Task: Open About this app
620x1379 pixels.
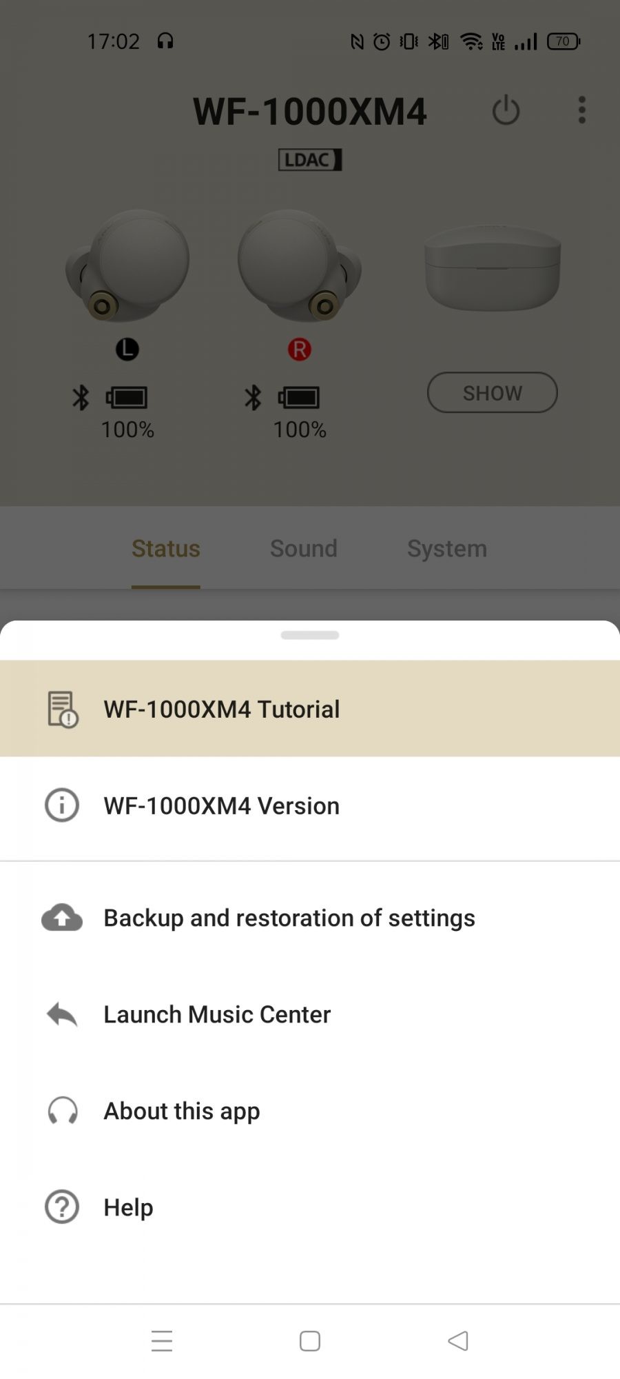Action: pyautogui.click(x=182, y=1111)
